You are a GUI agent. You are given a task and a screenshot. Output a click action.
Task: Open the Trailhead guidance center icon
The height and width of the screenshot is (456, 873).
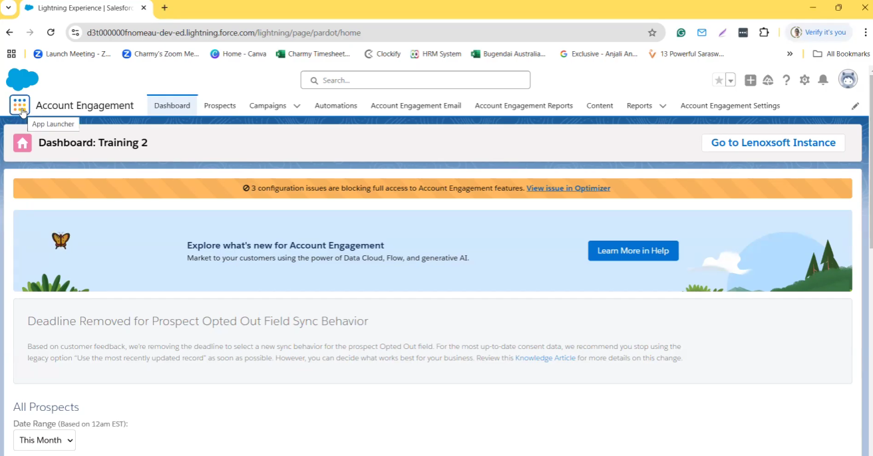[x=768, y=80]
